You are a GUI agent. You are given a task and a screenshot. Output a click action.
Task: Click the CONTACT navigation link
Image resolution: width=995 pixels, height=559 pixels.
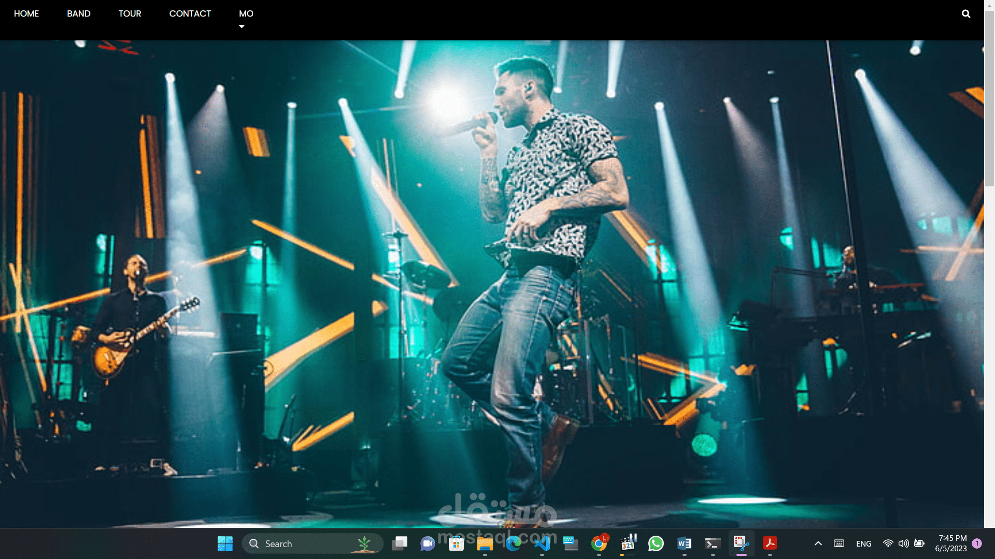pos(190,13)
